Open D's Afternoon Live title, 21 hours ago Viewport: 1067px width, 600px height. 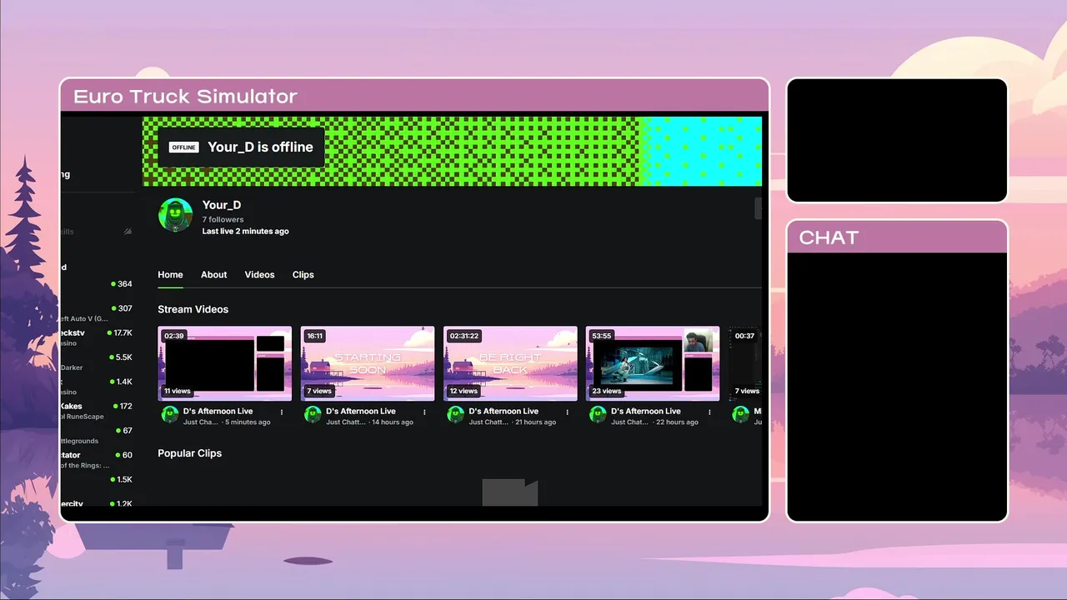(503, 412)
